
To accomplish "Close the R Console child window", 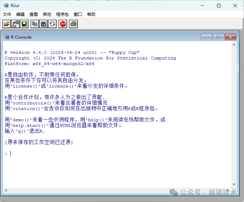I will [x=231, y=37].
